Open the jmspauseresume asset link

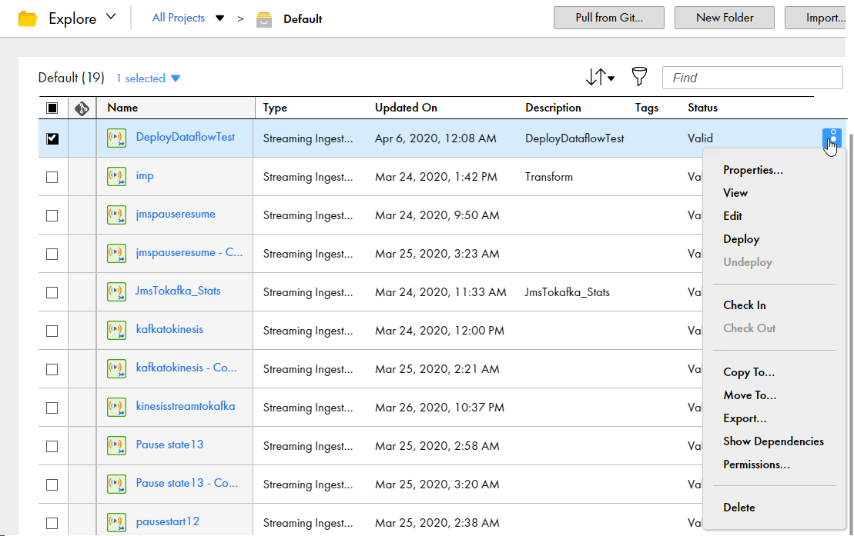click(176, 215)
